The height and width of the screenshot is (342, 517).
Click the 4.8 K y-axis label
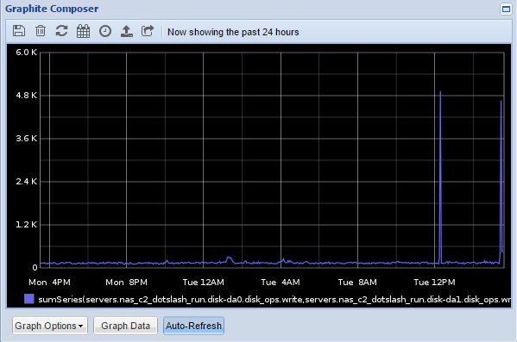(27, 96)
